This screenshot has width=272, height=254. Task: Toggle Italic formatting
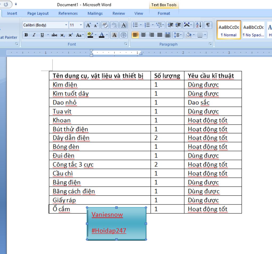tap(34, 35)
